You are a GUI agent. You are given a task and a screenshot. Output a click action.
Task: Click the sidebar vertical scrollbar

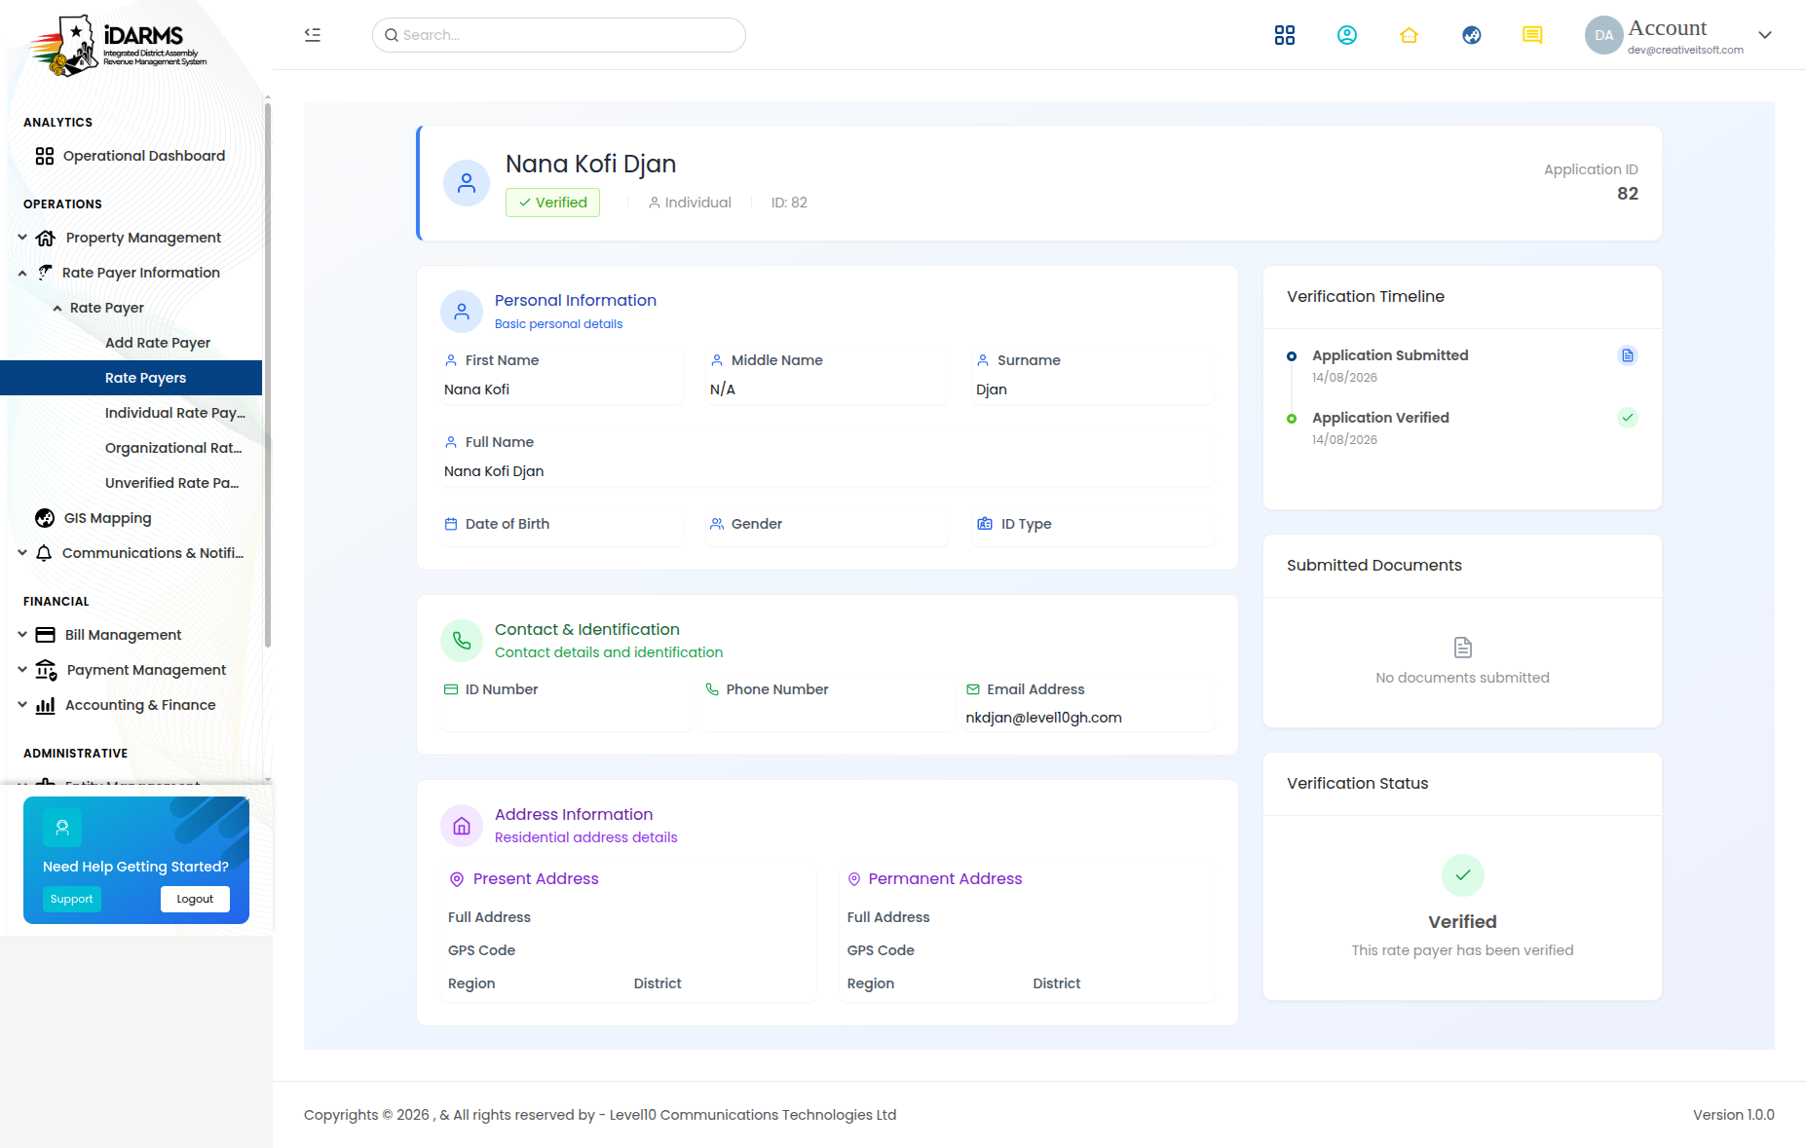pos(268,375)
